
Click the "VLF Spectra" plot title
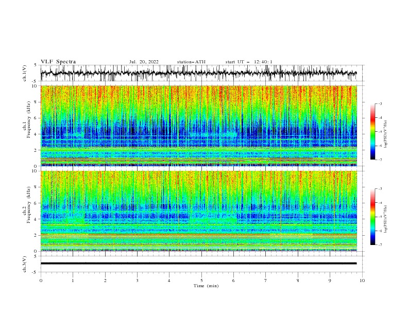pyautogui.click(x=58, y=62)
